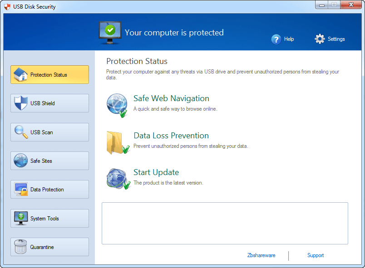
Task: Select the Protection Status sidebar tab
Action: (49, 74)
